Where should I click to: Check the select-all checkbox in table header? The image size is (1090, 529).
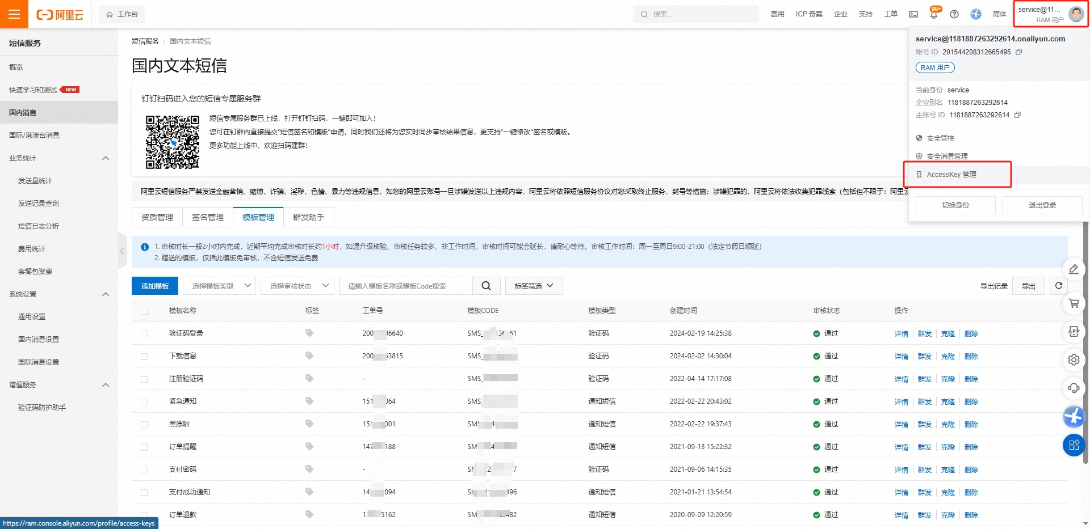(144, 311)
